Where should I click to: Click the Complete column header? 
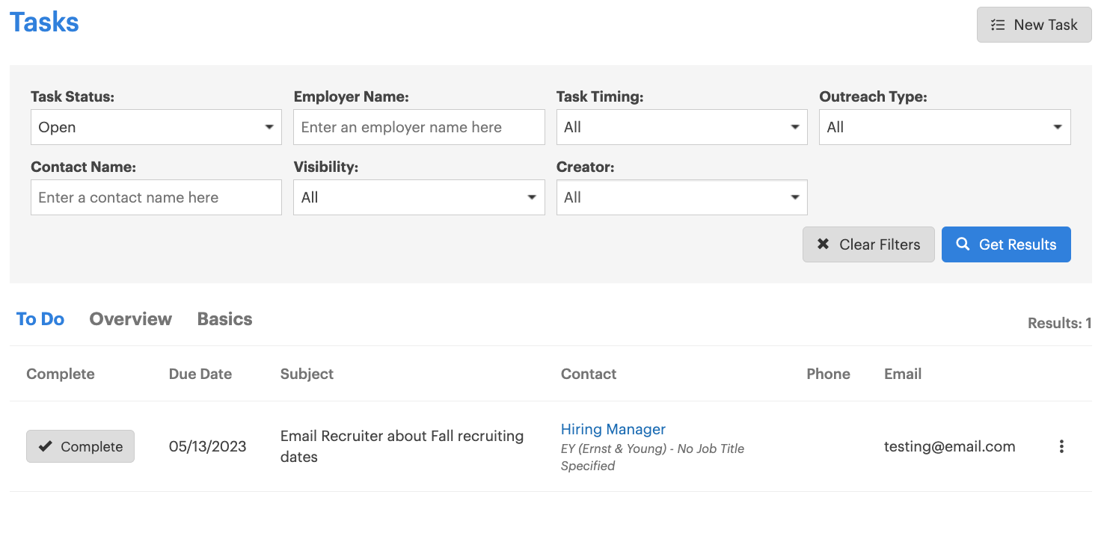pyautogui.click(x=61, y=374)
